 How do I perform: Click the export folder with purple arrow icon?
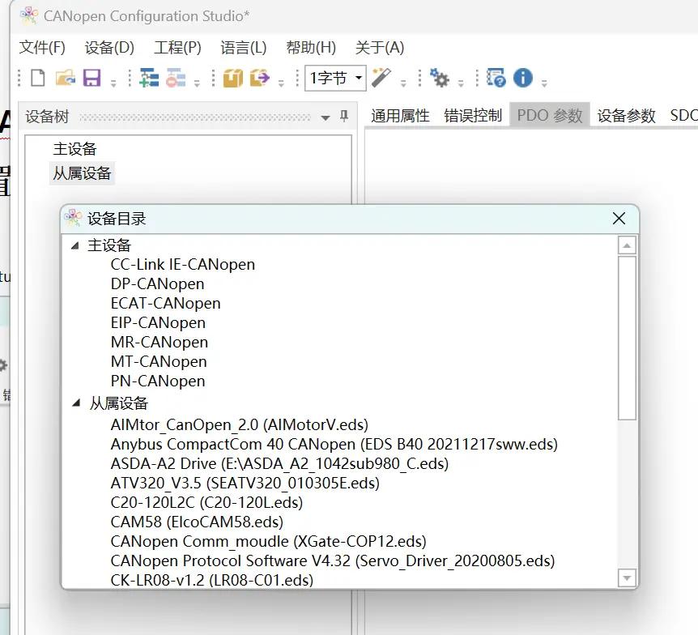pos(260,78)
